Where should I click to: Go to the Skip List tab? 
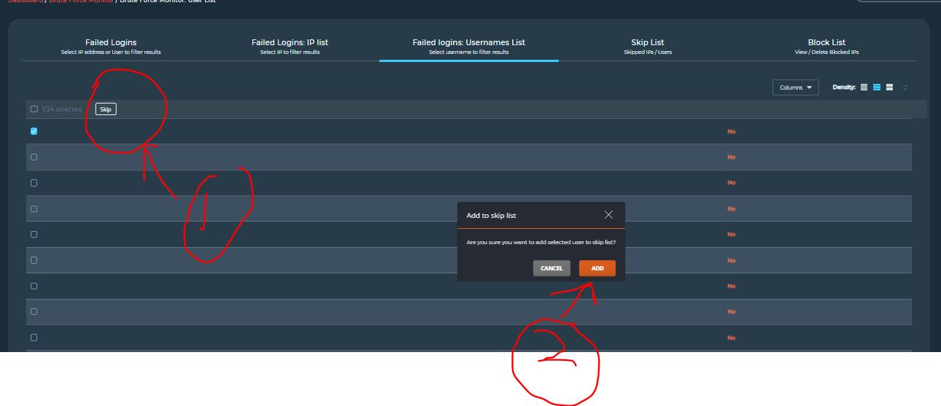coord(648,47)
